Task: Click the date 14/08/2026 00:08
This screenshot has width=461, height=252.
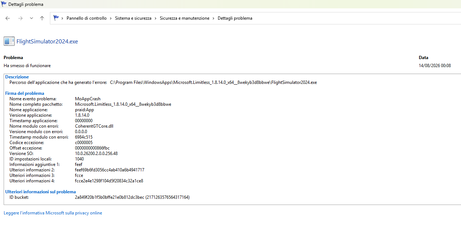Action: 435,66
